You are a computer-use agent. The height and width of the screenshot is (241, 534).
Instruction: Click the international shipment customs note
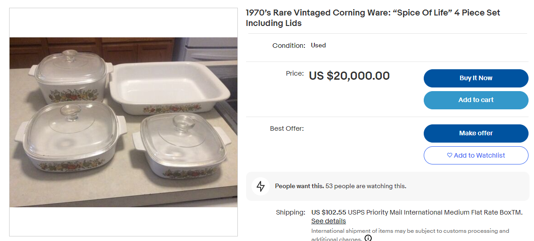click(x=410, y=231)
